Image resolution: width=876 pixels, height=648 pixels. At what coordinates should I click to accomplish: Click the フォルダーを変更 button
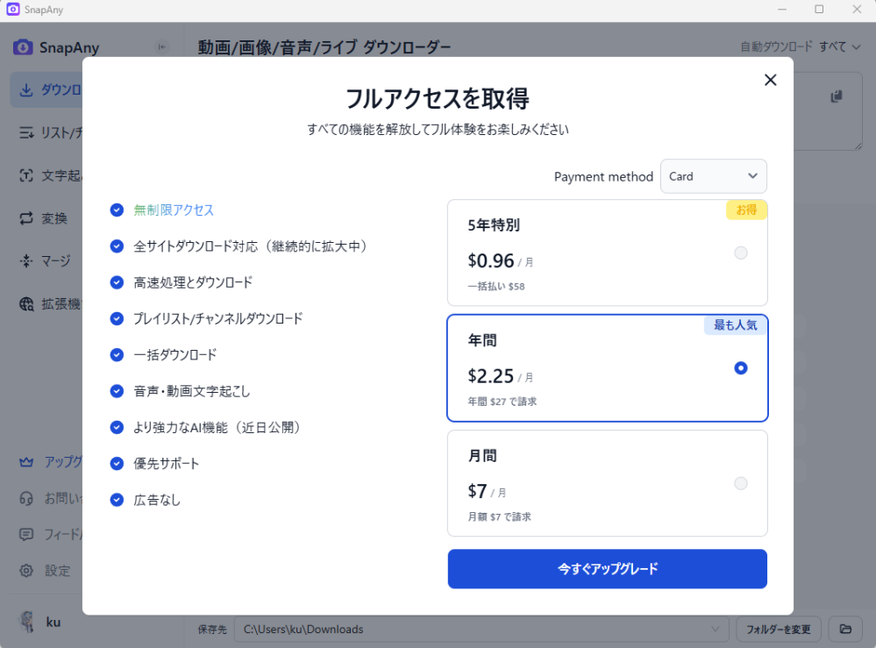point(777,629)
